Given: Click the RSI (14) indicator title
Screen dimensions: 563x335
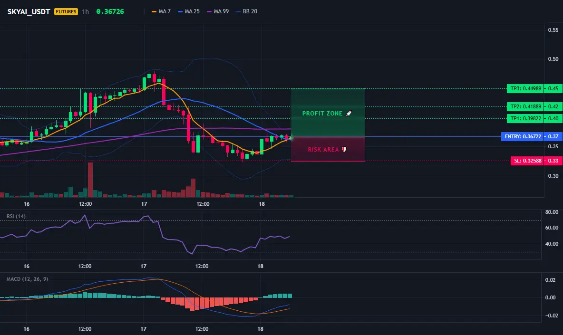Looking at the screenshot, I should (x=16, y=216).
